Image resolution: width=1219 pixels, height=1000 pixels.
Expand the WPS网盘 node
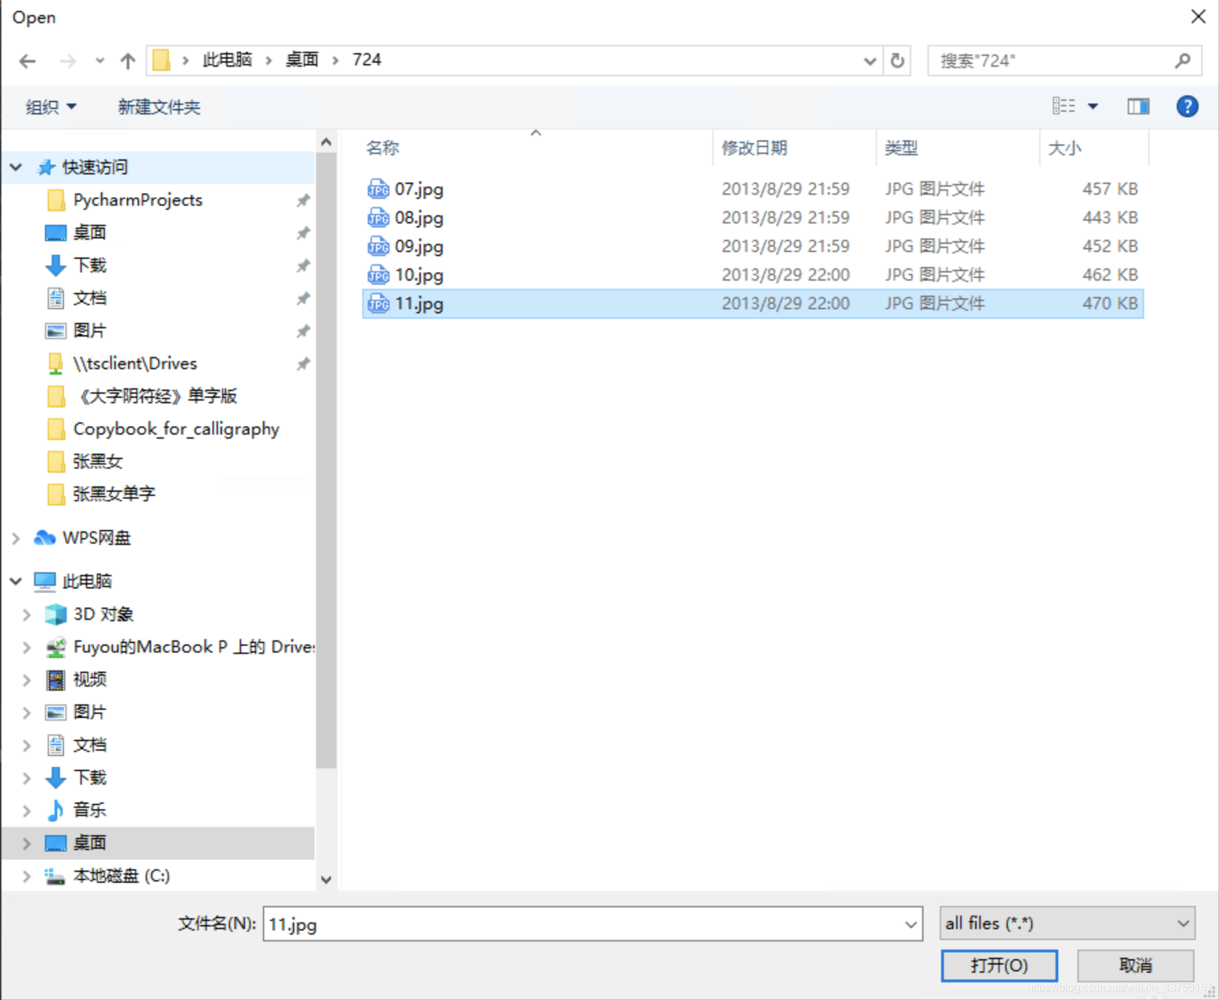16,538
